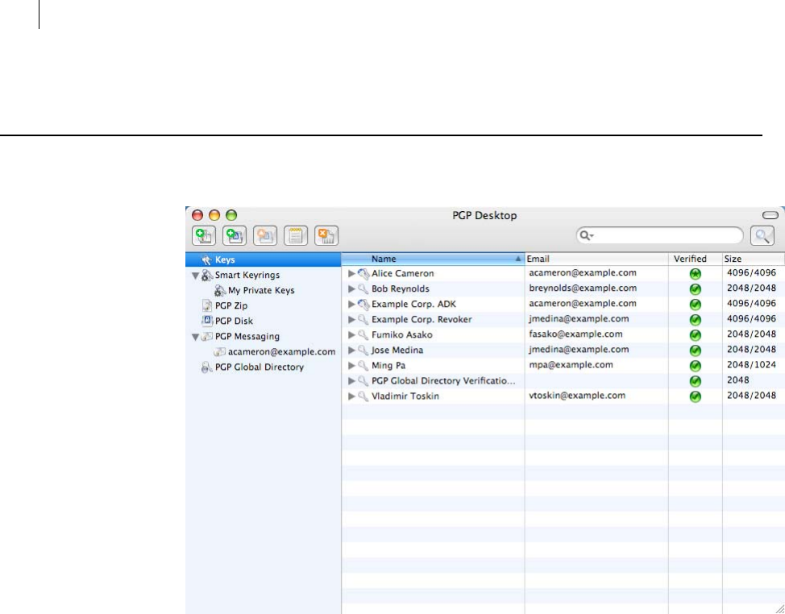Viewport: 785px width, 614px height.
Task: Collapse the PGP Messaging group
Action: coord(195,338)
